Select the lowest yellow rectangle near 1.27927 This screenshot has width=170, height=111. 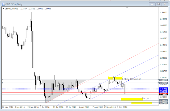click(142, 103)
